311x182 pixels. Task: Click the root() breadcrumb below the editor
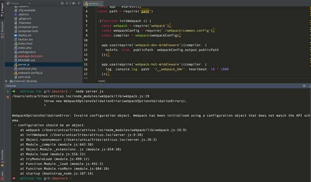click(102, 81)
